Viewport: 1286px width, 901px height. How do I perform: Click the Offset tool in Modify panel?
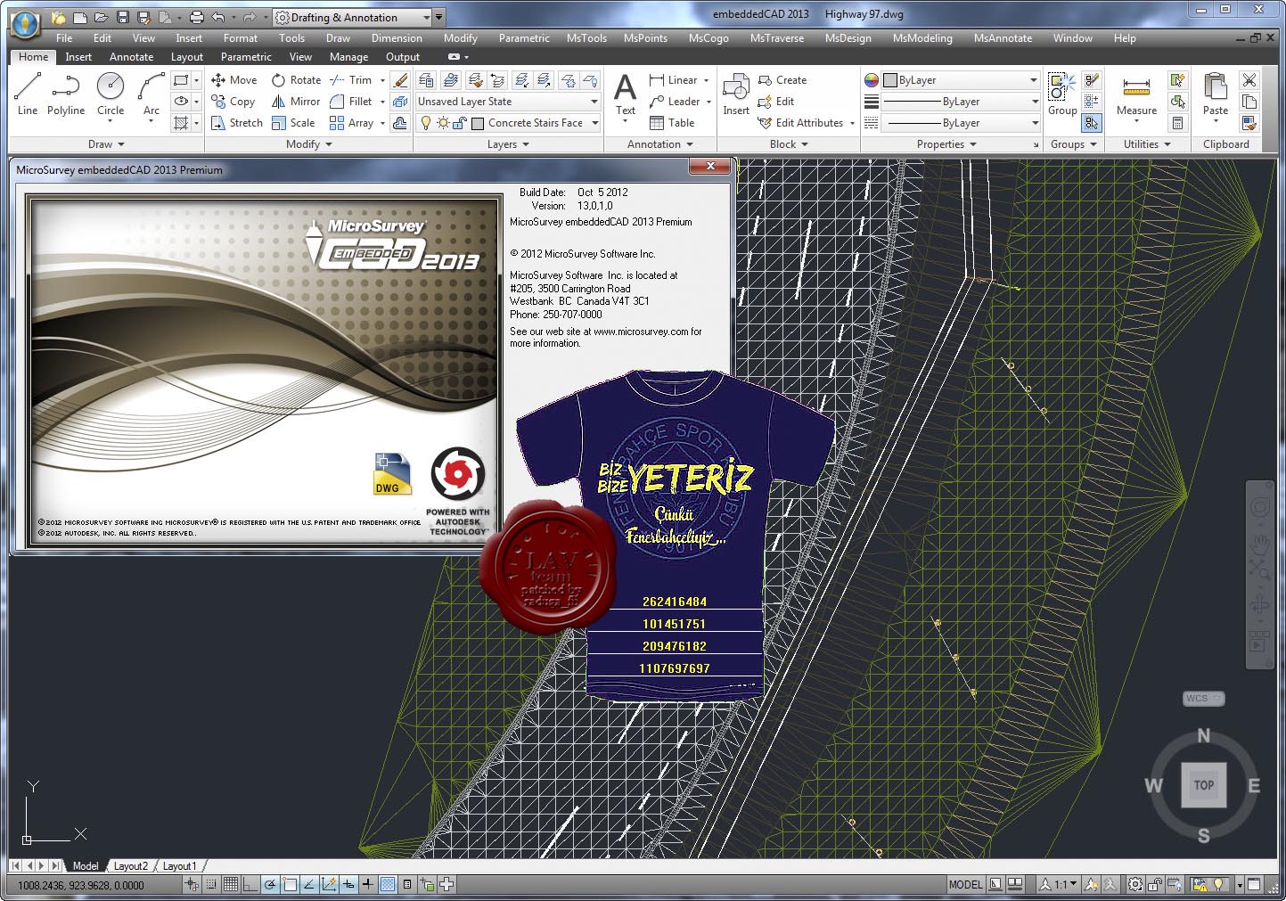[x=401, y=123]
